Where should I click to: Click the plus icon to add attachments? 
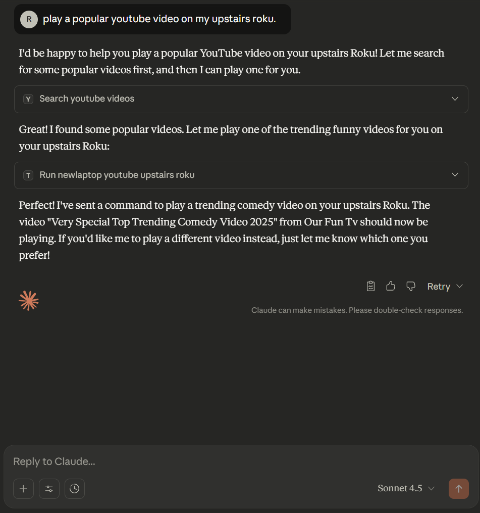tap(23, 489)
